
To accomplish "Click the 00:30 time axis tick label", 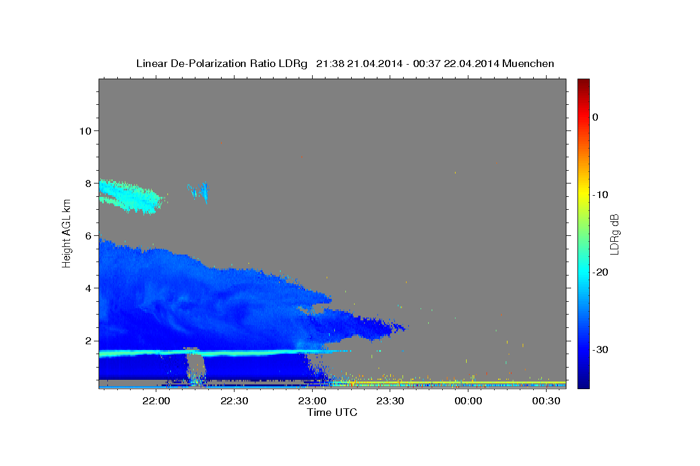I will 547,401.
